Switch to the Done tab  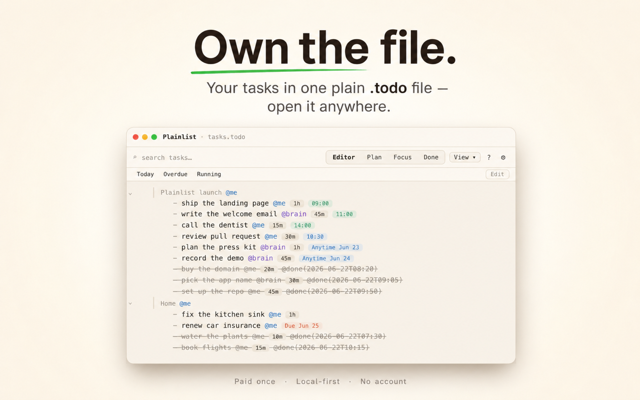coord(431,157)
